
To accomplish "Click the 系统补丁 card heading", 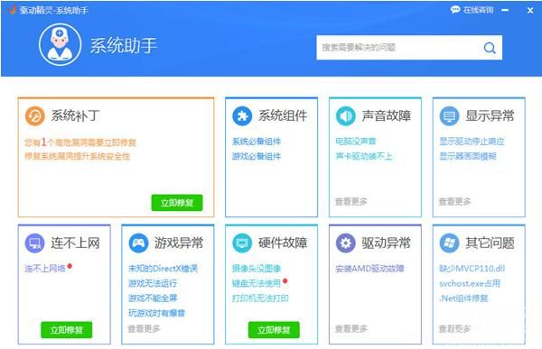I will [75, 115].
